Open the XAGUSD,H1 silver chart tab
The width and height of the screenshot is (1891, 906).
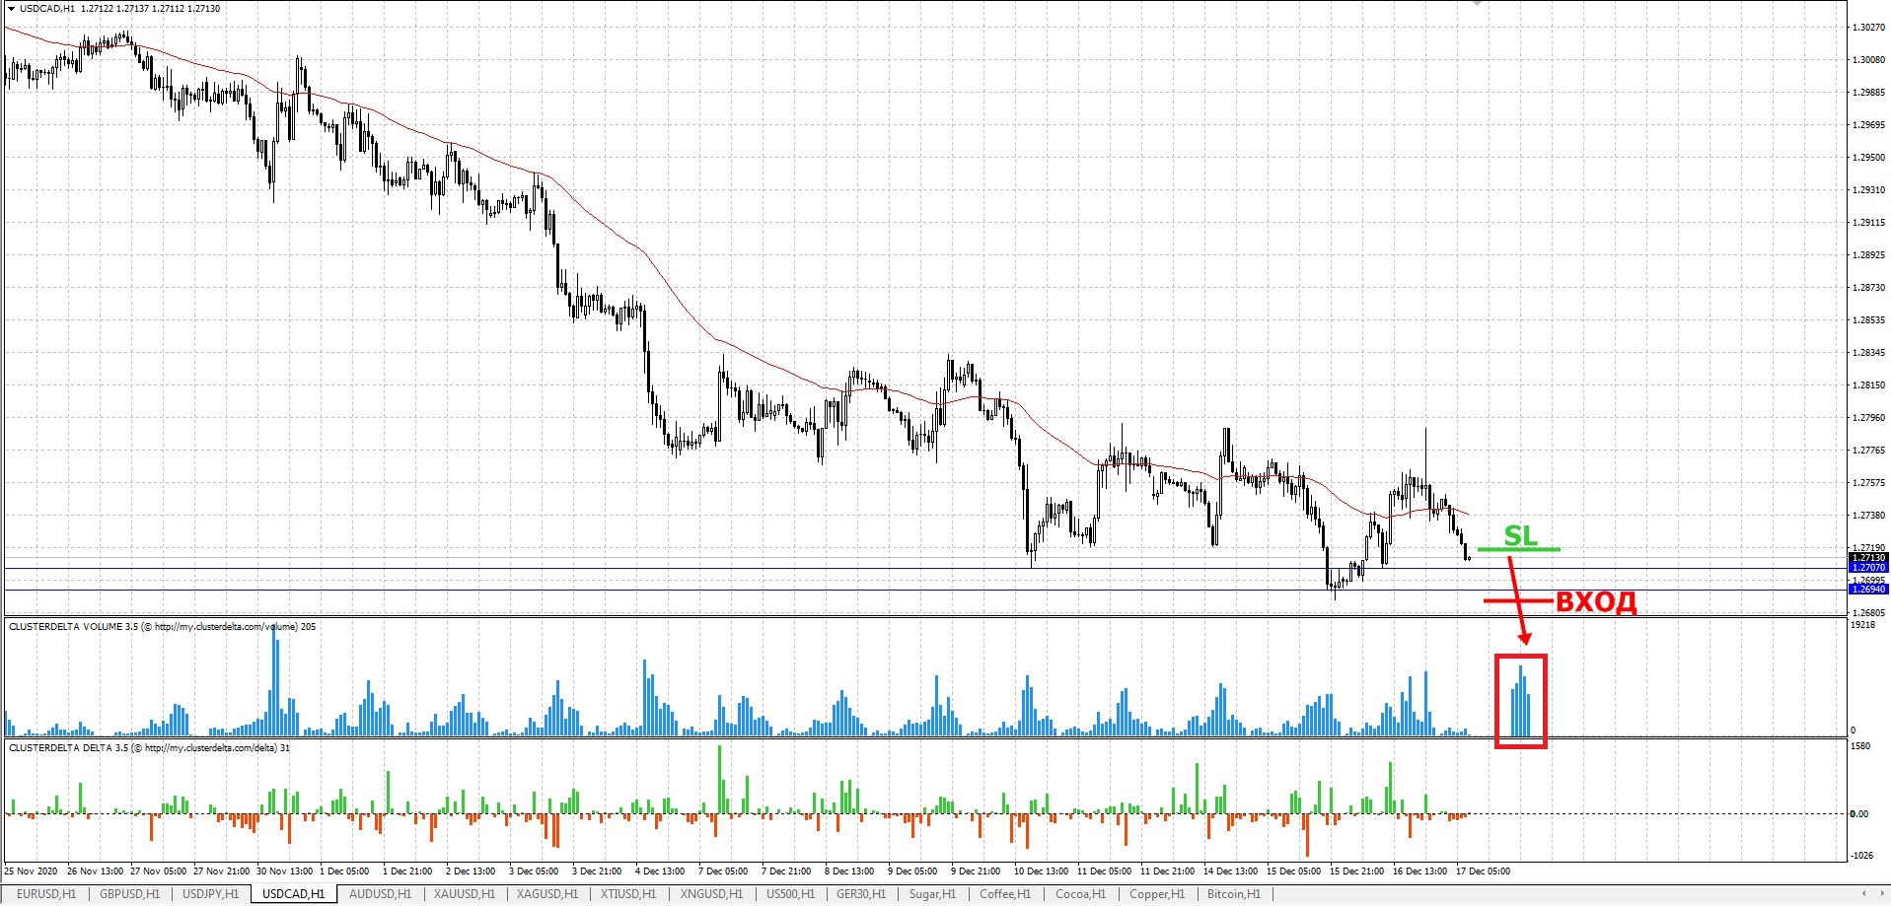547,894
